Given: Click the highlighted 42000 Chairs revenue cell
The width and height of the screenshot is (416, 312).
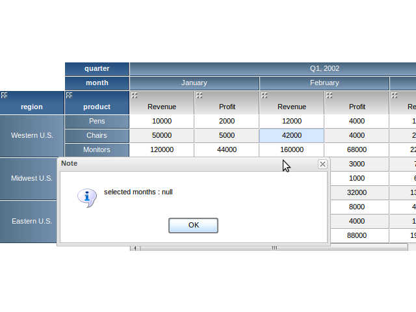Looking at the screenshot, I should (292, 136).
